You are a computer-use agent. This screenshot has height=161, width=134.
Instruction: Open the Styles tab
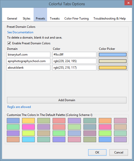[x=27, y=19]
